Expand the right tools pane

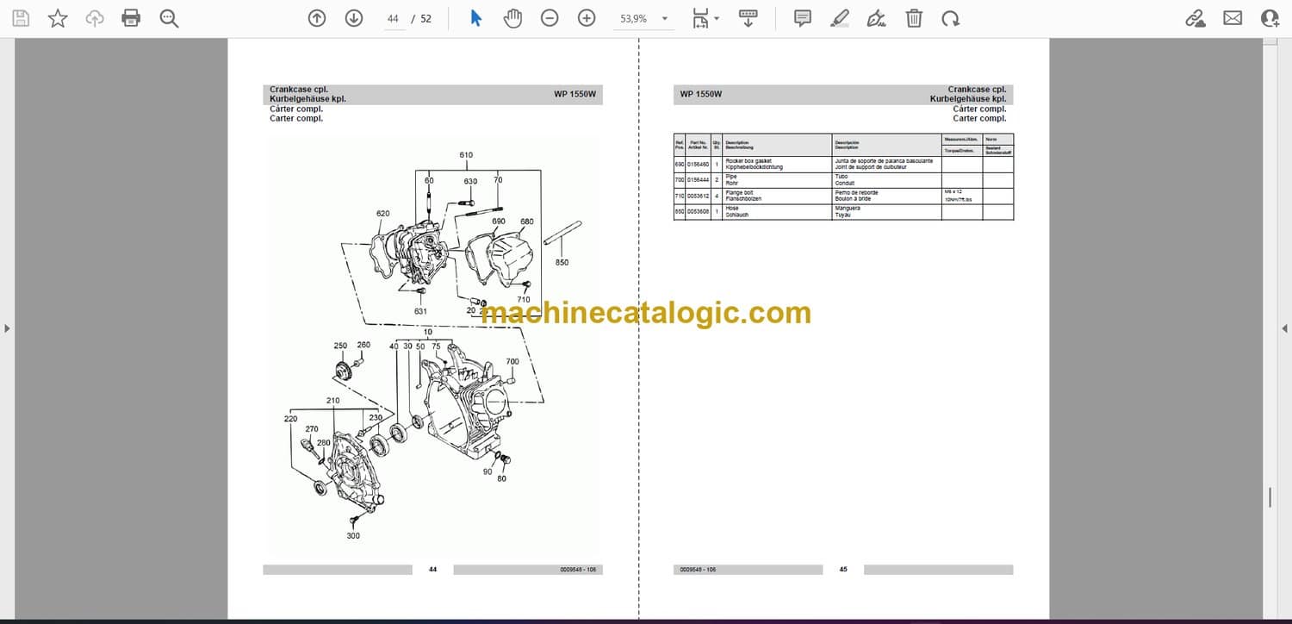[1284, 328]
